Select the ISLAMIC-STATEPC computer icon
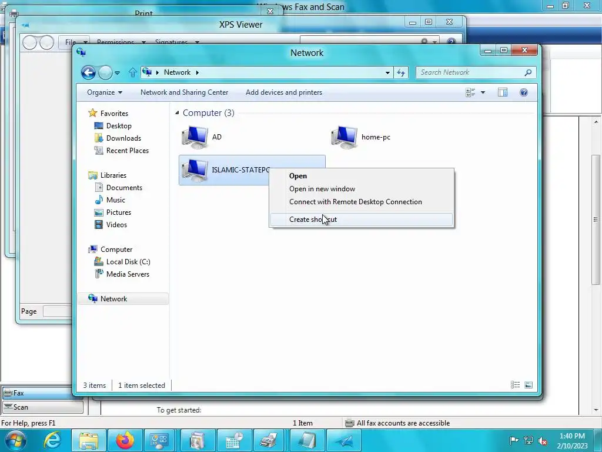The width and height of the screenshot is (602, 452). click(x=195, y=170)
